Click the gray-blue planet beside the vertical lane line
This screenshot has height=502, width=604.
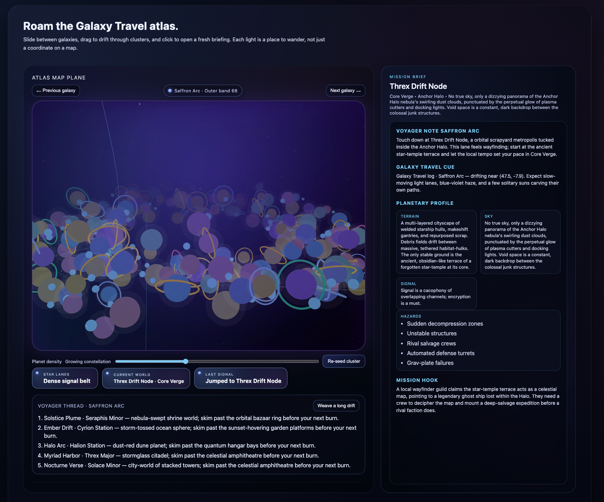(152, 240)
